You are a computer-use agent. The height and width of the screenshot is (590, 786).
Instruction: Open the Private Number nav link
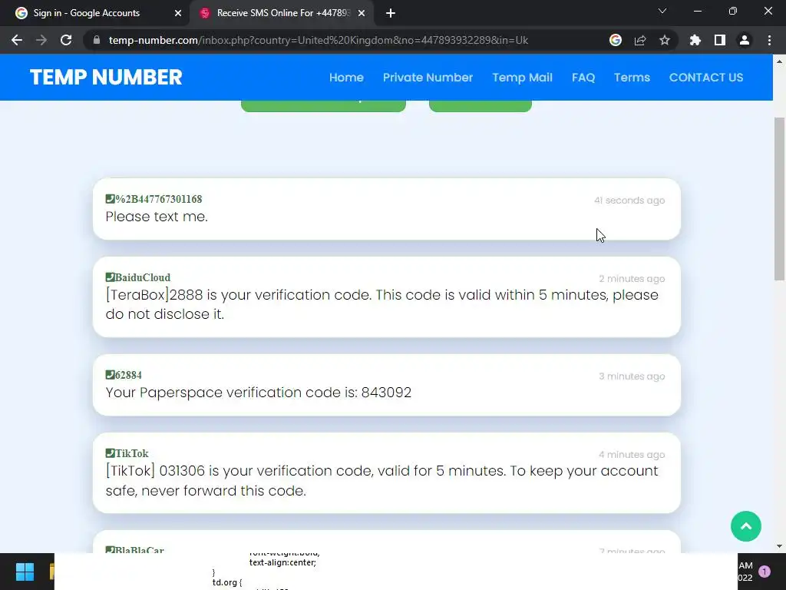(428, 78)
